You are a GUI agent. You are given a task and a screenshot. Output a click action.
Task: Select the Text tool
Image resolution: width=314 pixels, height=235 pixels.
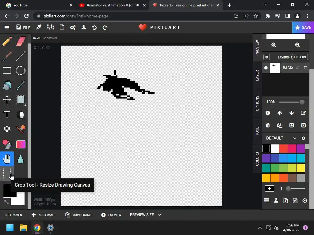pos(7,115)
